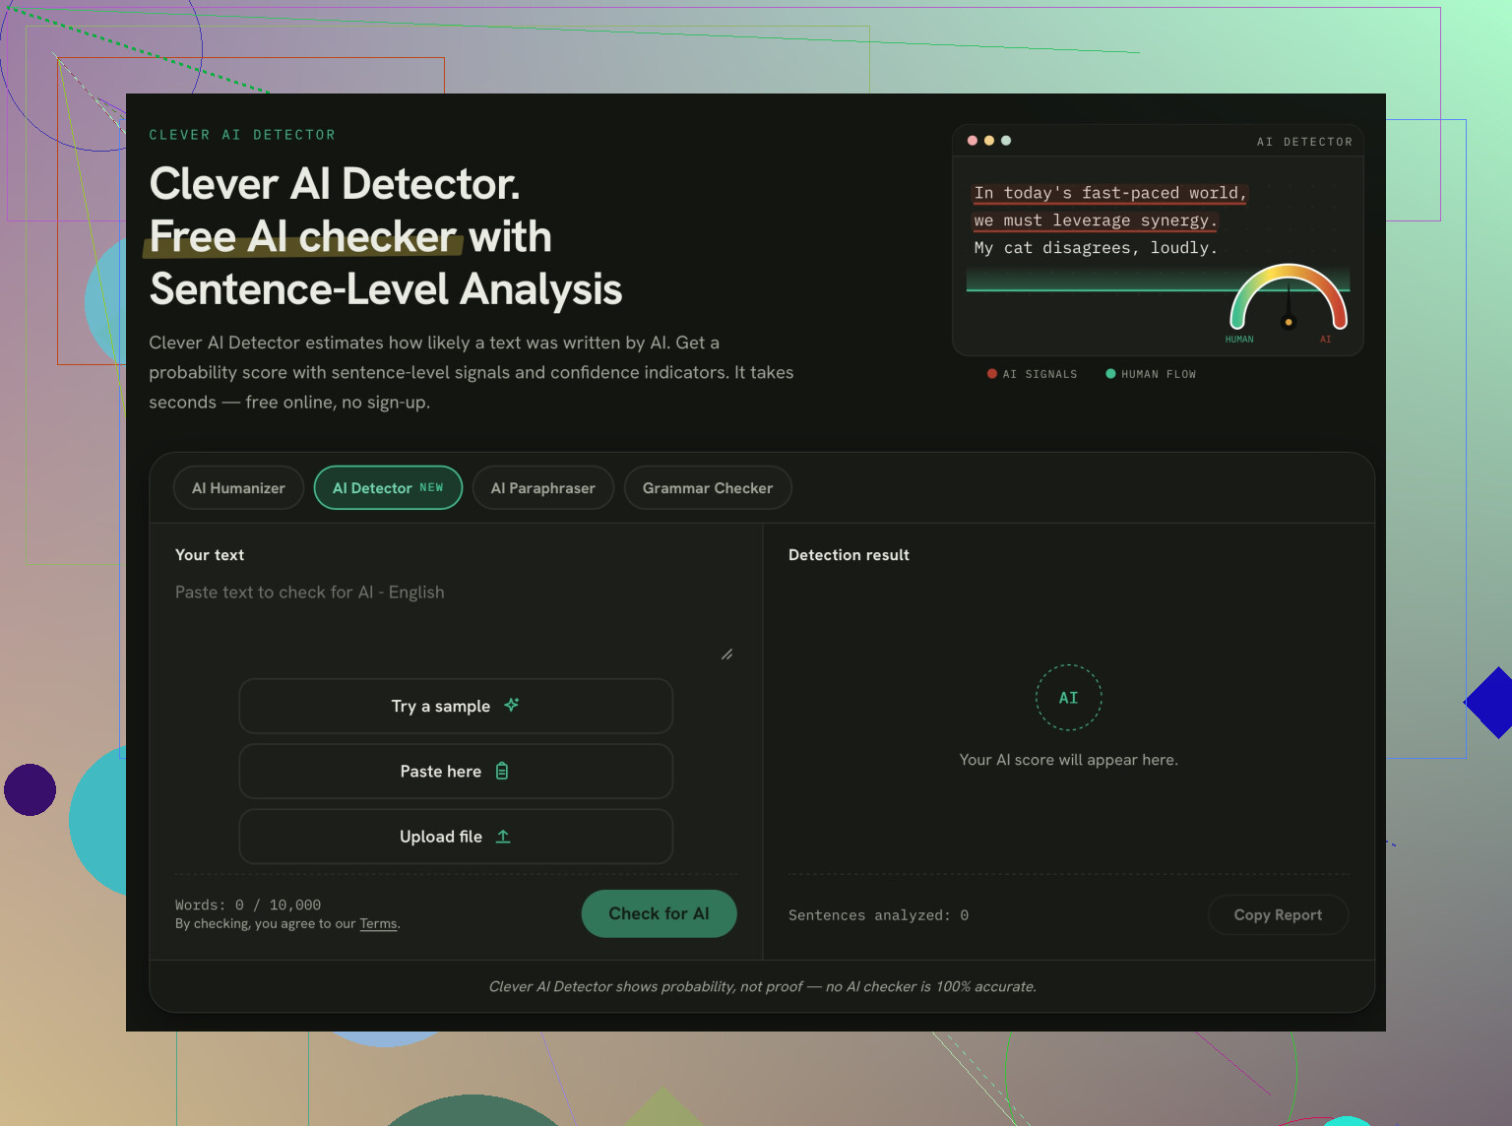Click the text area resize handle
This screenshot has height=1126, width=1512.
[x=726, y=654]
